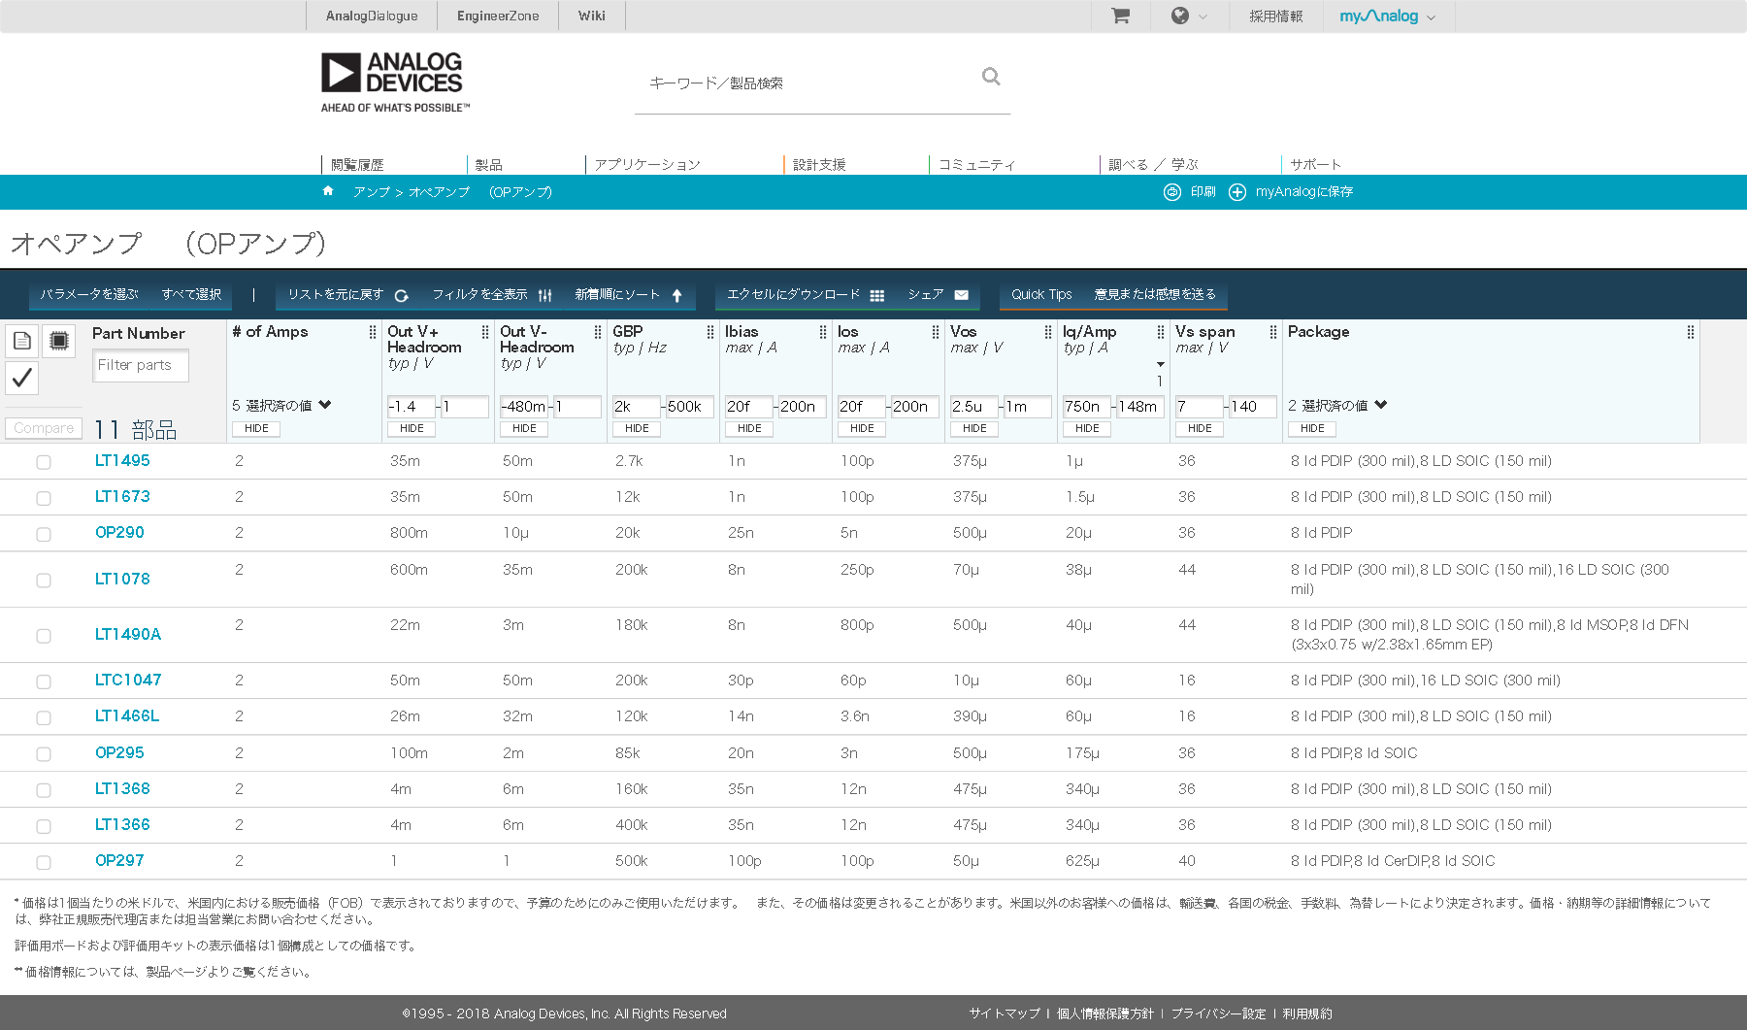Open the globe language selector
This screenshot has width=1747, height=1030.
click(1180, 16)
